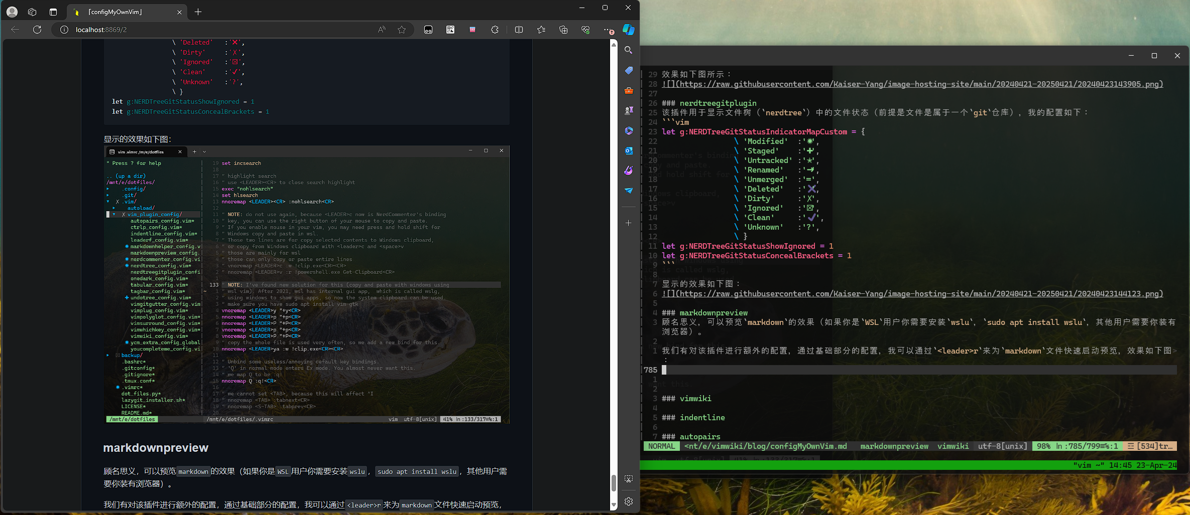Click the markdownpreview heading in page

[156, 448]
